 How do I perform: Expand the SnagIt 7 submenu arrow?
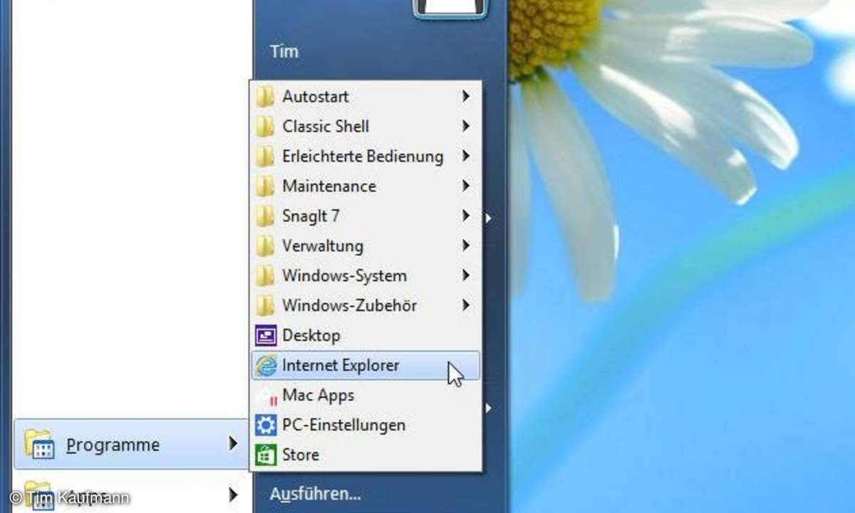[465, 216]
